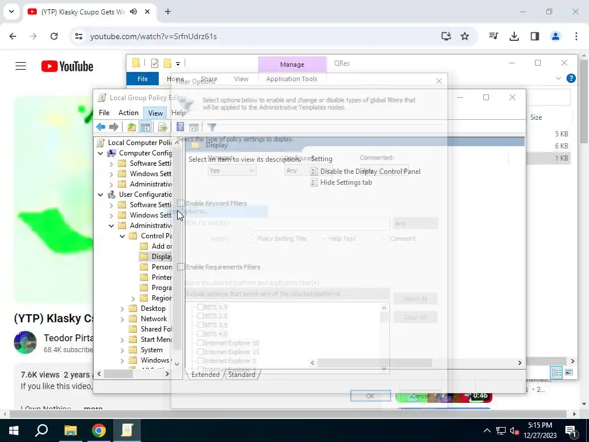Collapse the Control Panel folder node
The image size is (589, 442).
coord(122,236)
